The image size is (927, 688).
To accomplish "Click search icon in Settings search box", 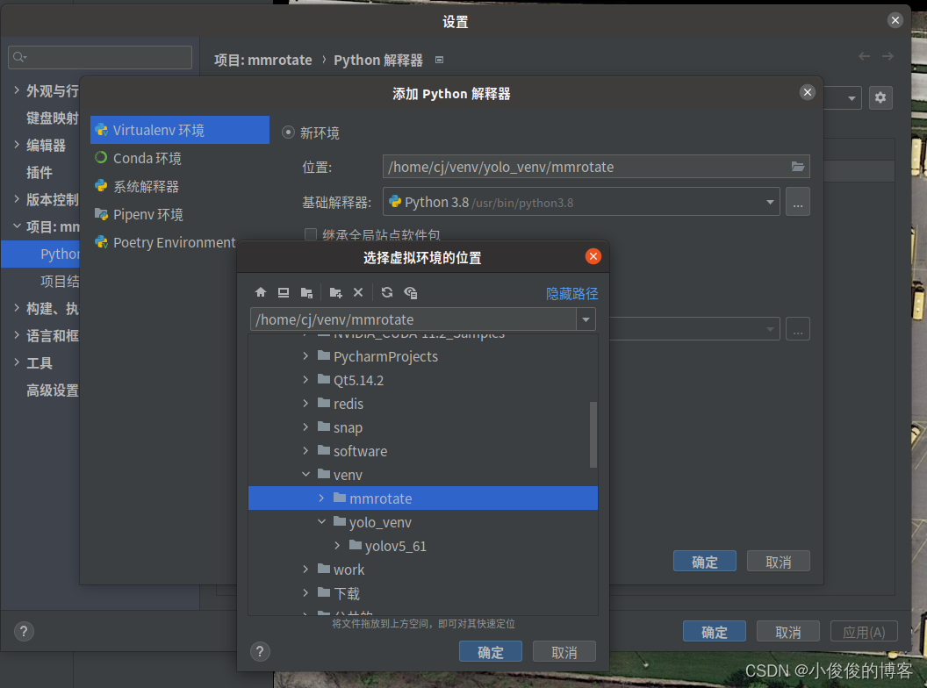I will pos(19,57).
